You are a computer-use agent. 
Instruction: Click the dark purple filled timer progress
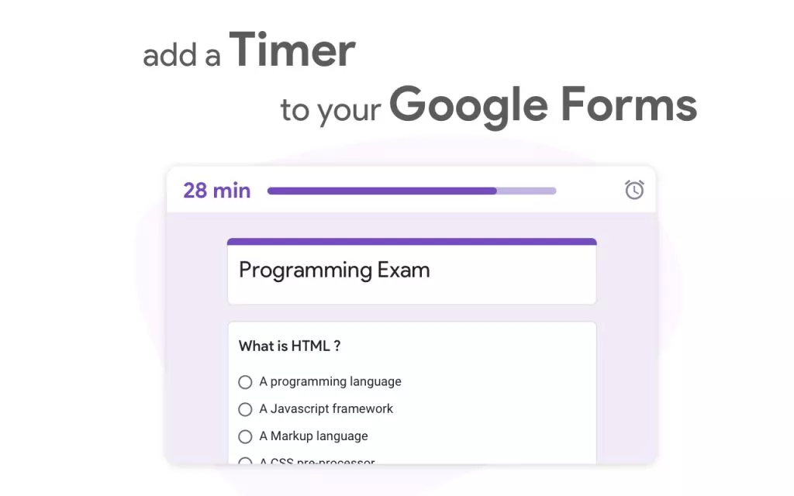pyautogui.click(x=381, y=191)
